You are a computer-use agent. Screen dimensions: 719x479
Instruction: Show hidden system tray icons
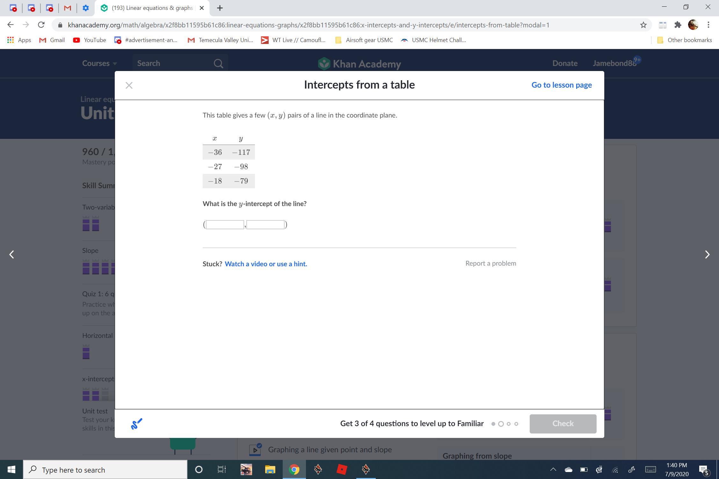click(553, 469)
